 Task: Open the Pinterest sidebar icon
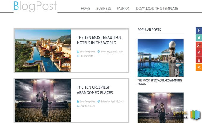click(x=199, y=52)
